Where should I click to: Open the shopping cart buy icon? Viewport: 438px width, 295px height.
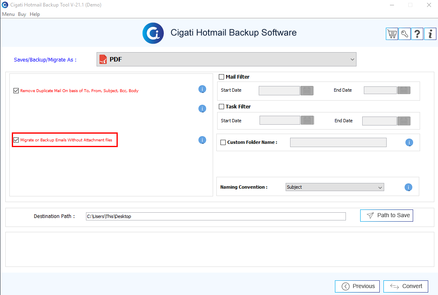[x=392, y=34]
